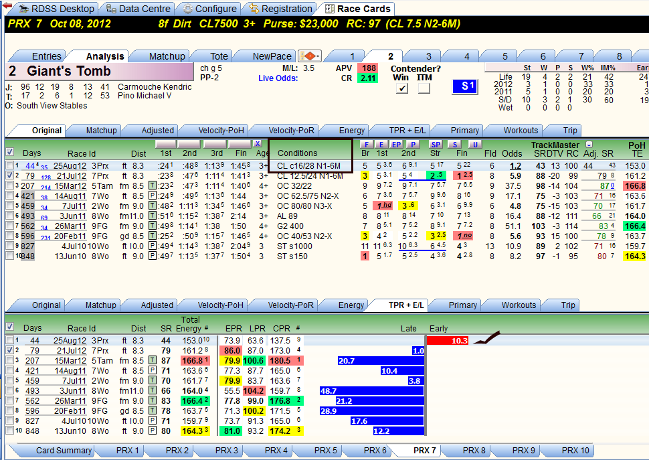649x460 pixels.
Task: Toggle the Win contender checkbox
Action: (401, 88)
